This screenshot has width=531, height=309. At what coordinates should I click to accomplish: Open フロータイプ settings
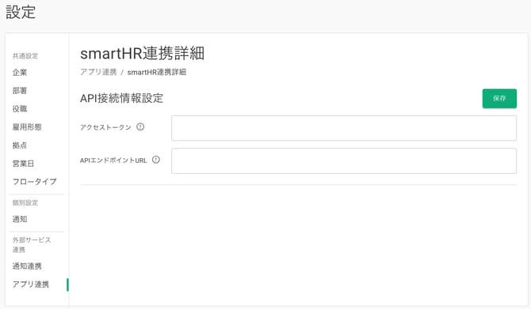35,182
